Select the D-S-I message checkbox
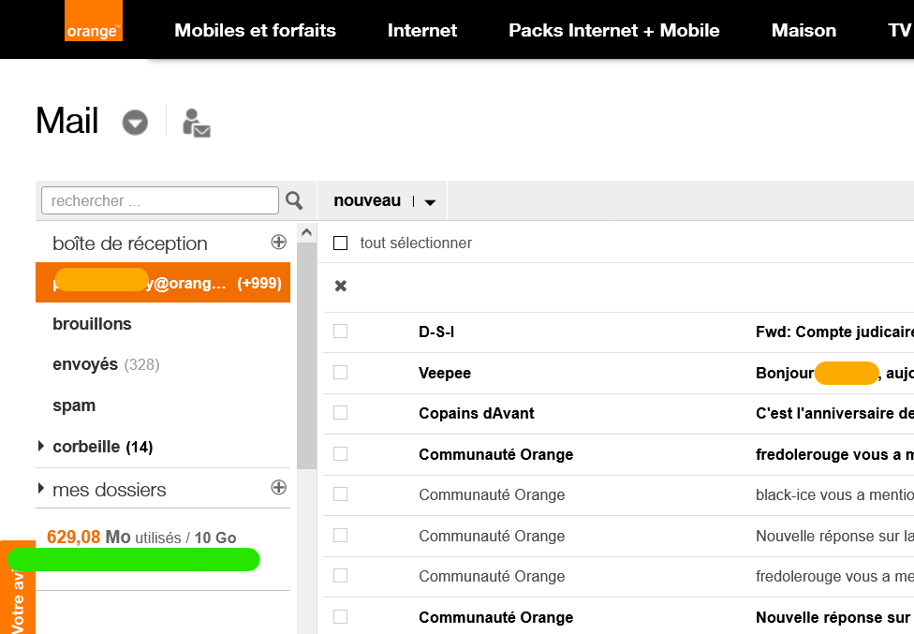The image size is (914, 634). point(341,331)
